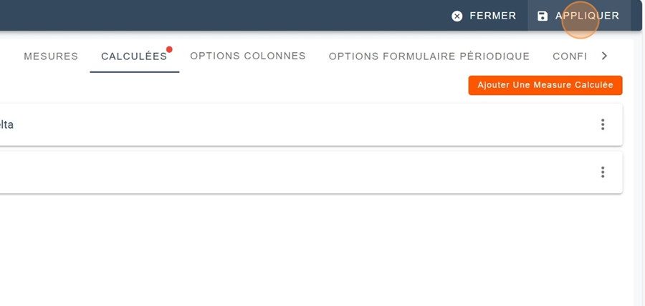
Task: Open the Options Colonnes tab
Action: pos(248,56)
